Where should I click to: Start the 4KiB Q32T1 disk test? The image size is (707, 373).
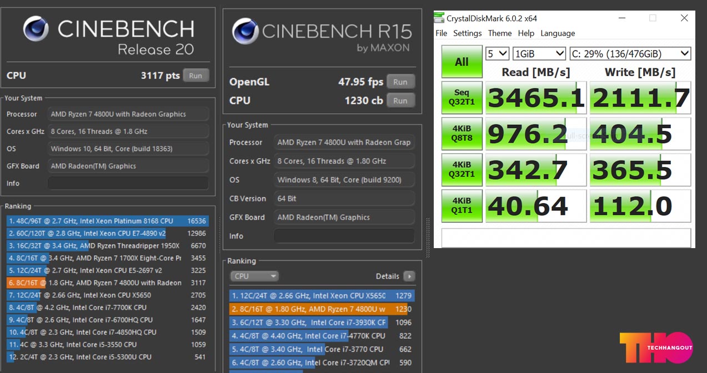click(462, 170)
